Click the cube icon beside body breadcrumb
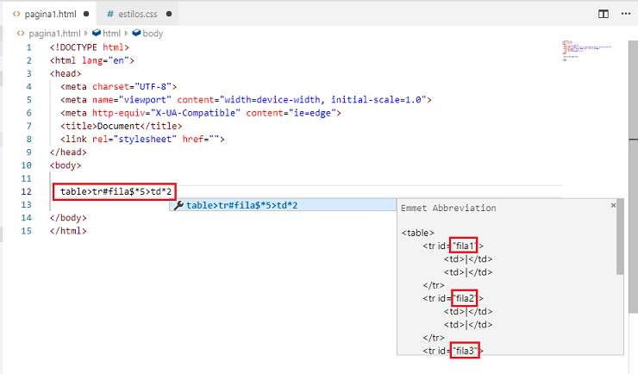This screenshot has height=374, width=638. pyautogui.click(x=137, y=33)
